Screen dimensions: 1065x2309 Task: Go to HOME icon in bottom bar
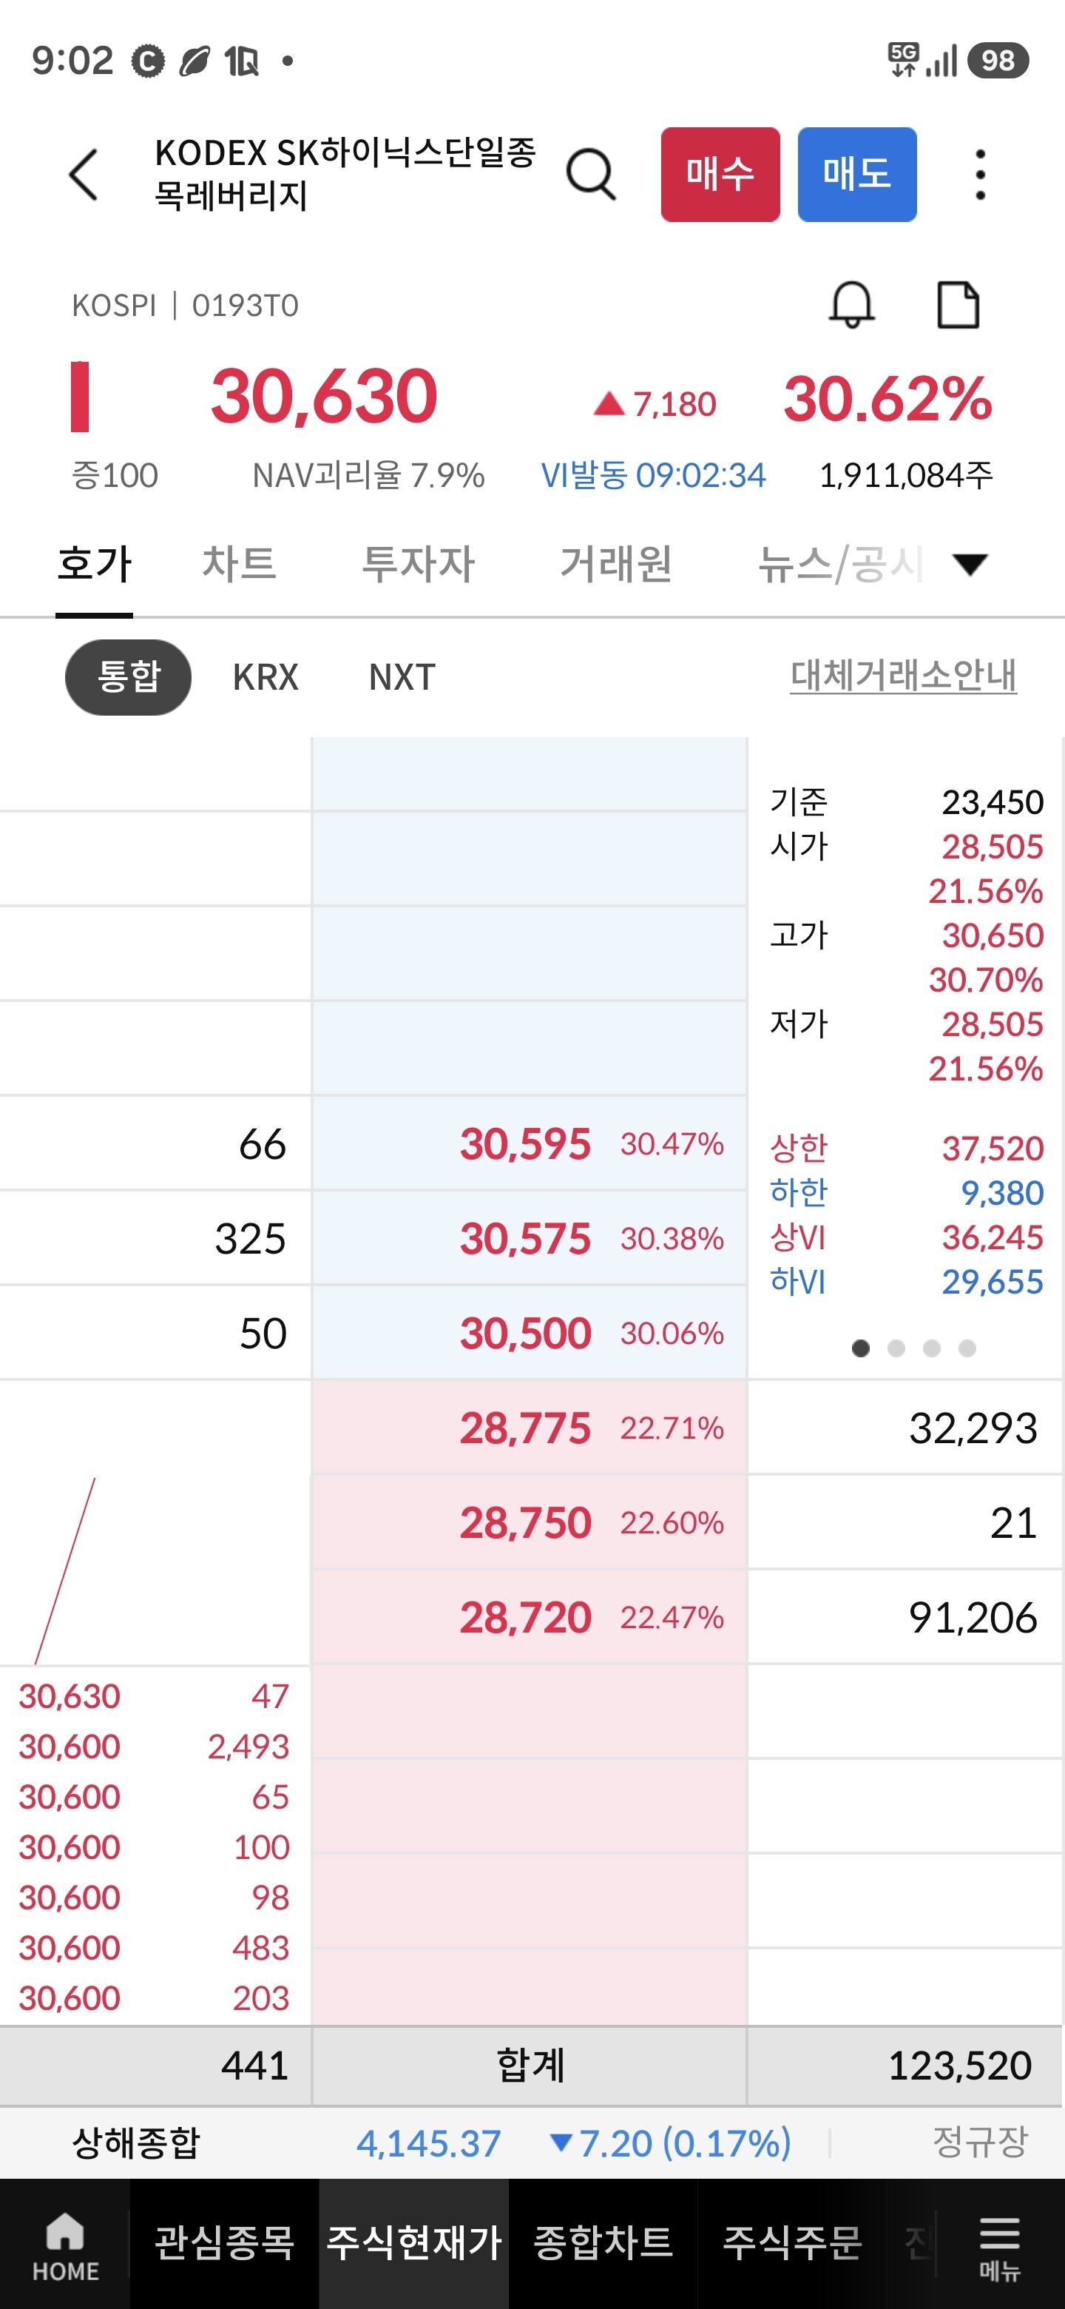tap(65, 2244)
